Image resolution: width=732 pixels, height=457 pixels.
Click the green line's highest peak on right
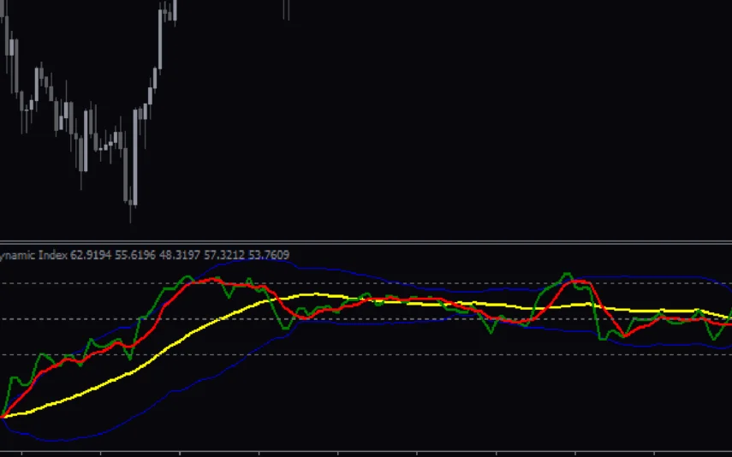[x=566, y=275]
